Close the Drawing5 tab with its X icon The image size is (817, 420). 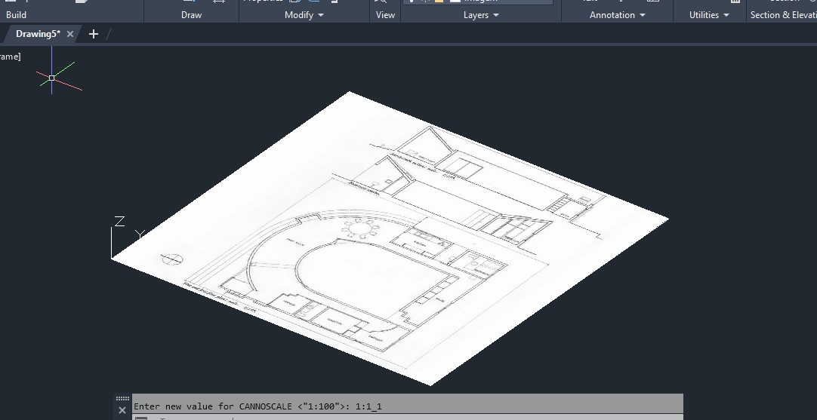(x=70, y=34)
